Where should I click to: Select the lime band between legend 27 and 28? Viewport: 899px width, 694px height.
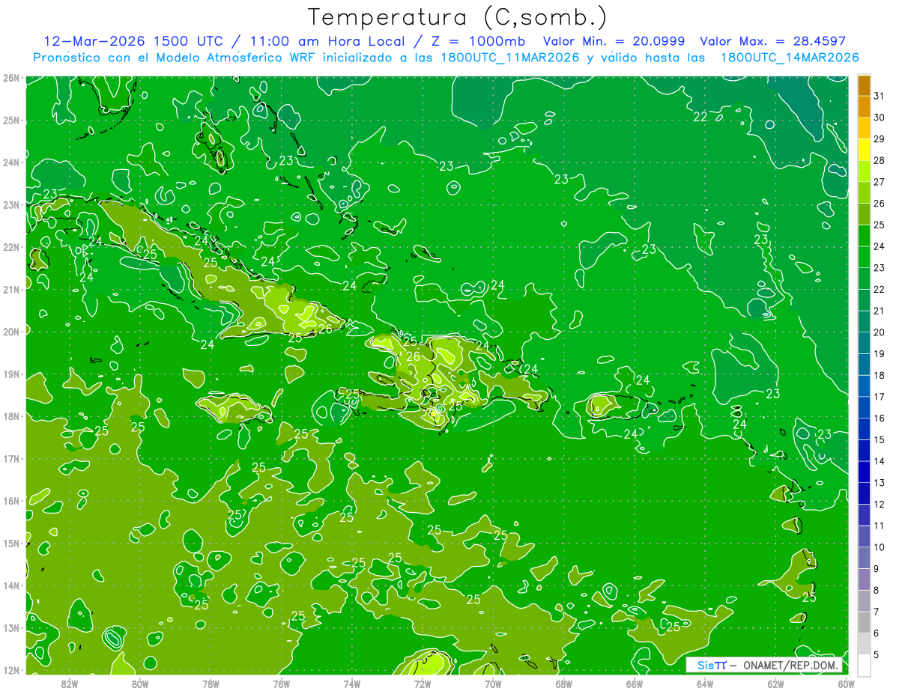(864, 171)
